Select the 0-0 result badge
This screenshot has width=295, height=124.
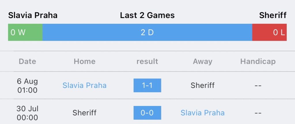point(147,113)
